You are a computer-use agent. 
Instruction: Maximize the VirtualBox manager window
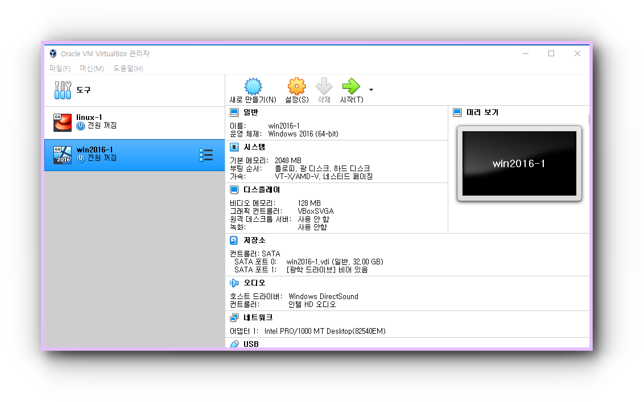(x=551, y=54)
